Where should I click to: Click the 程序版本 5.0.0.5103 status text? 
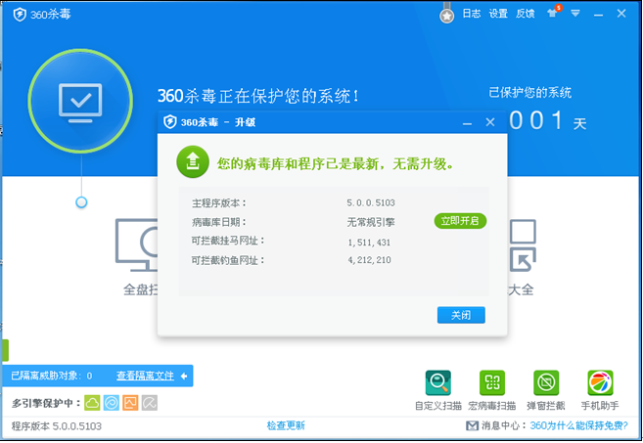[57, 426]
